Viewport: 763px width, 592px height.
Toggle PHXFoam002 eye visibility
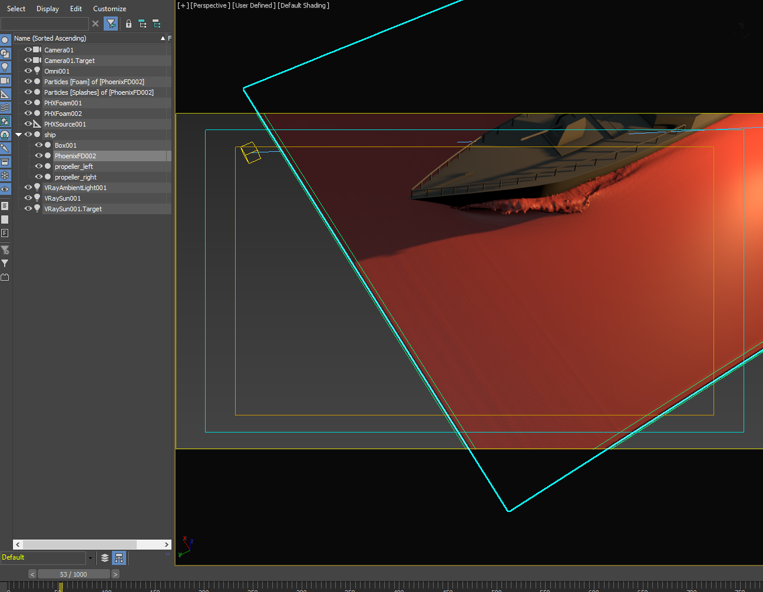pos(28,114)
